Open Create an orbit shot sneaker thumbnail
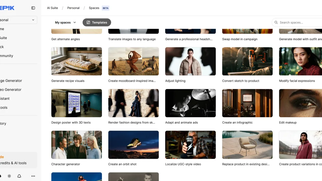Screen dimensions: 322x181 (134, 145)
